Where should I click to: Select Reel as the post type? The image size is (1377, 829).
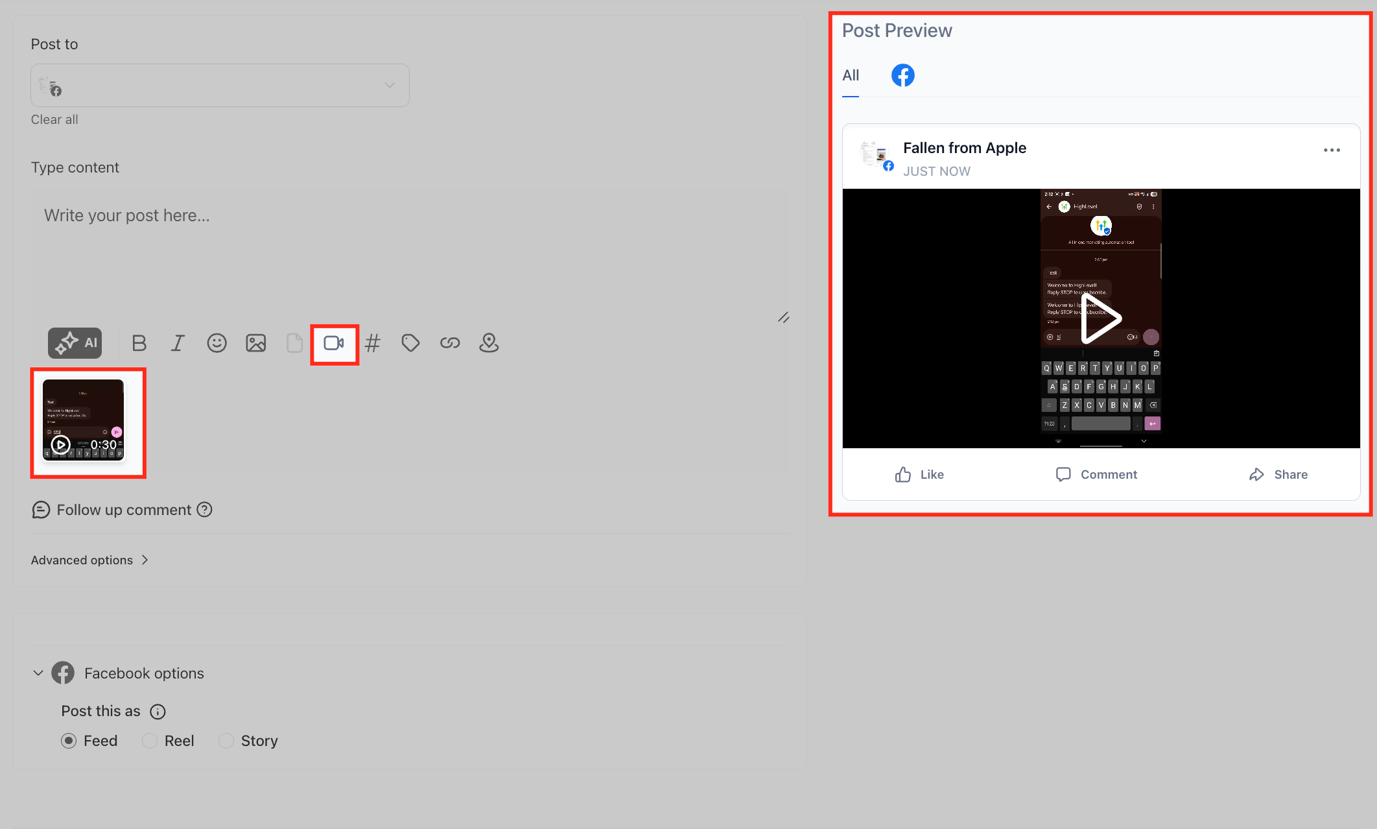tap(150, 740)
